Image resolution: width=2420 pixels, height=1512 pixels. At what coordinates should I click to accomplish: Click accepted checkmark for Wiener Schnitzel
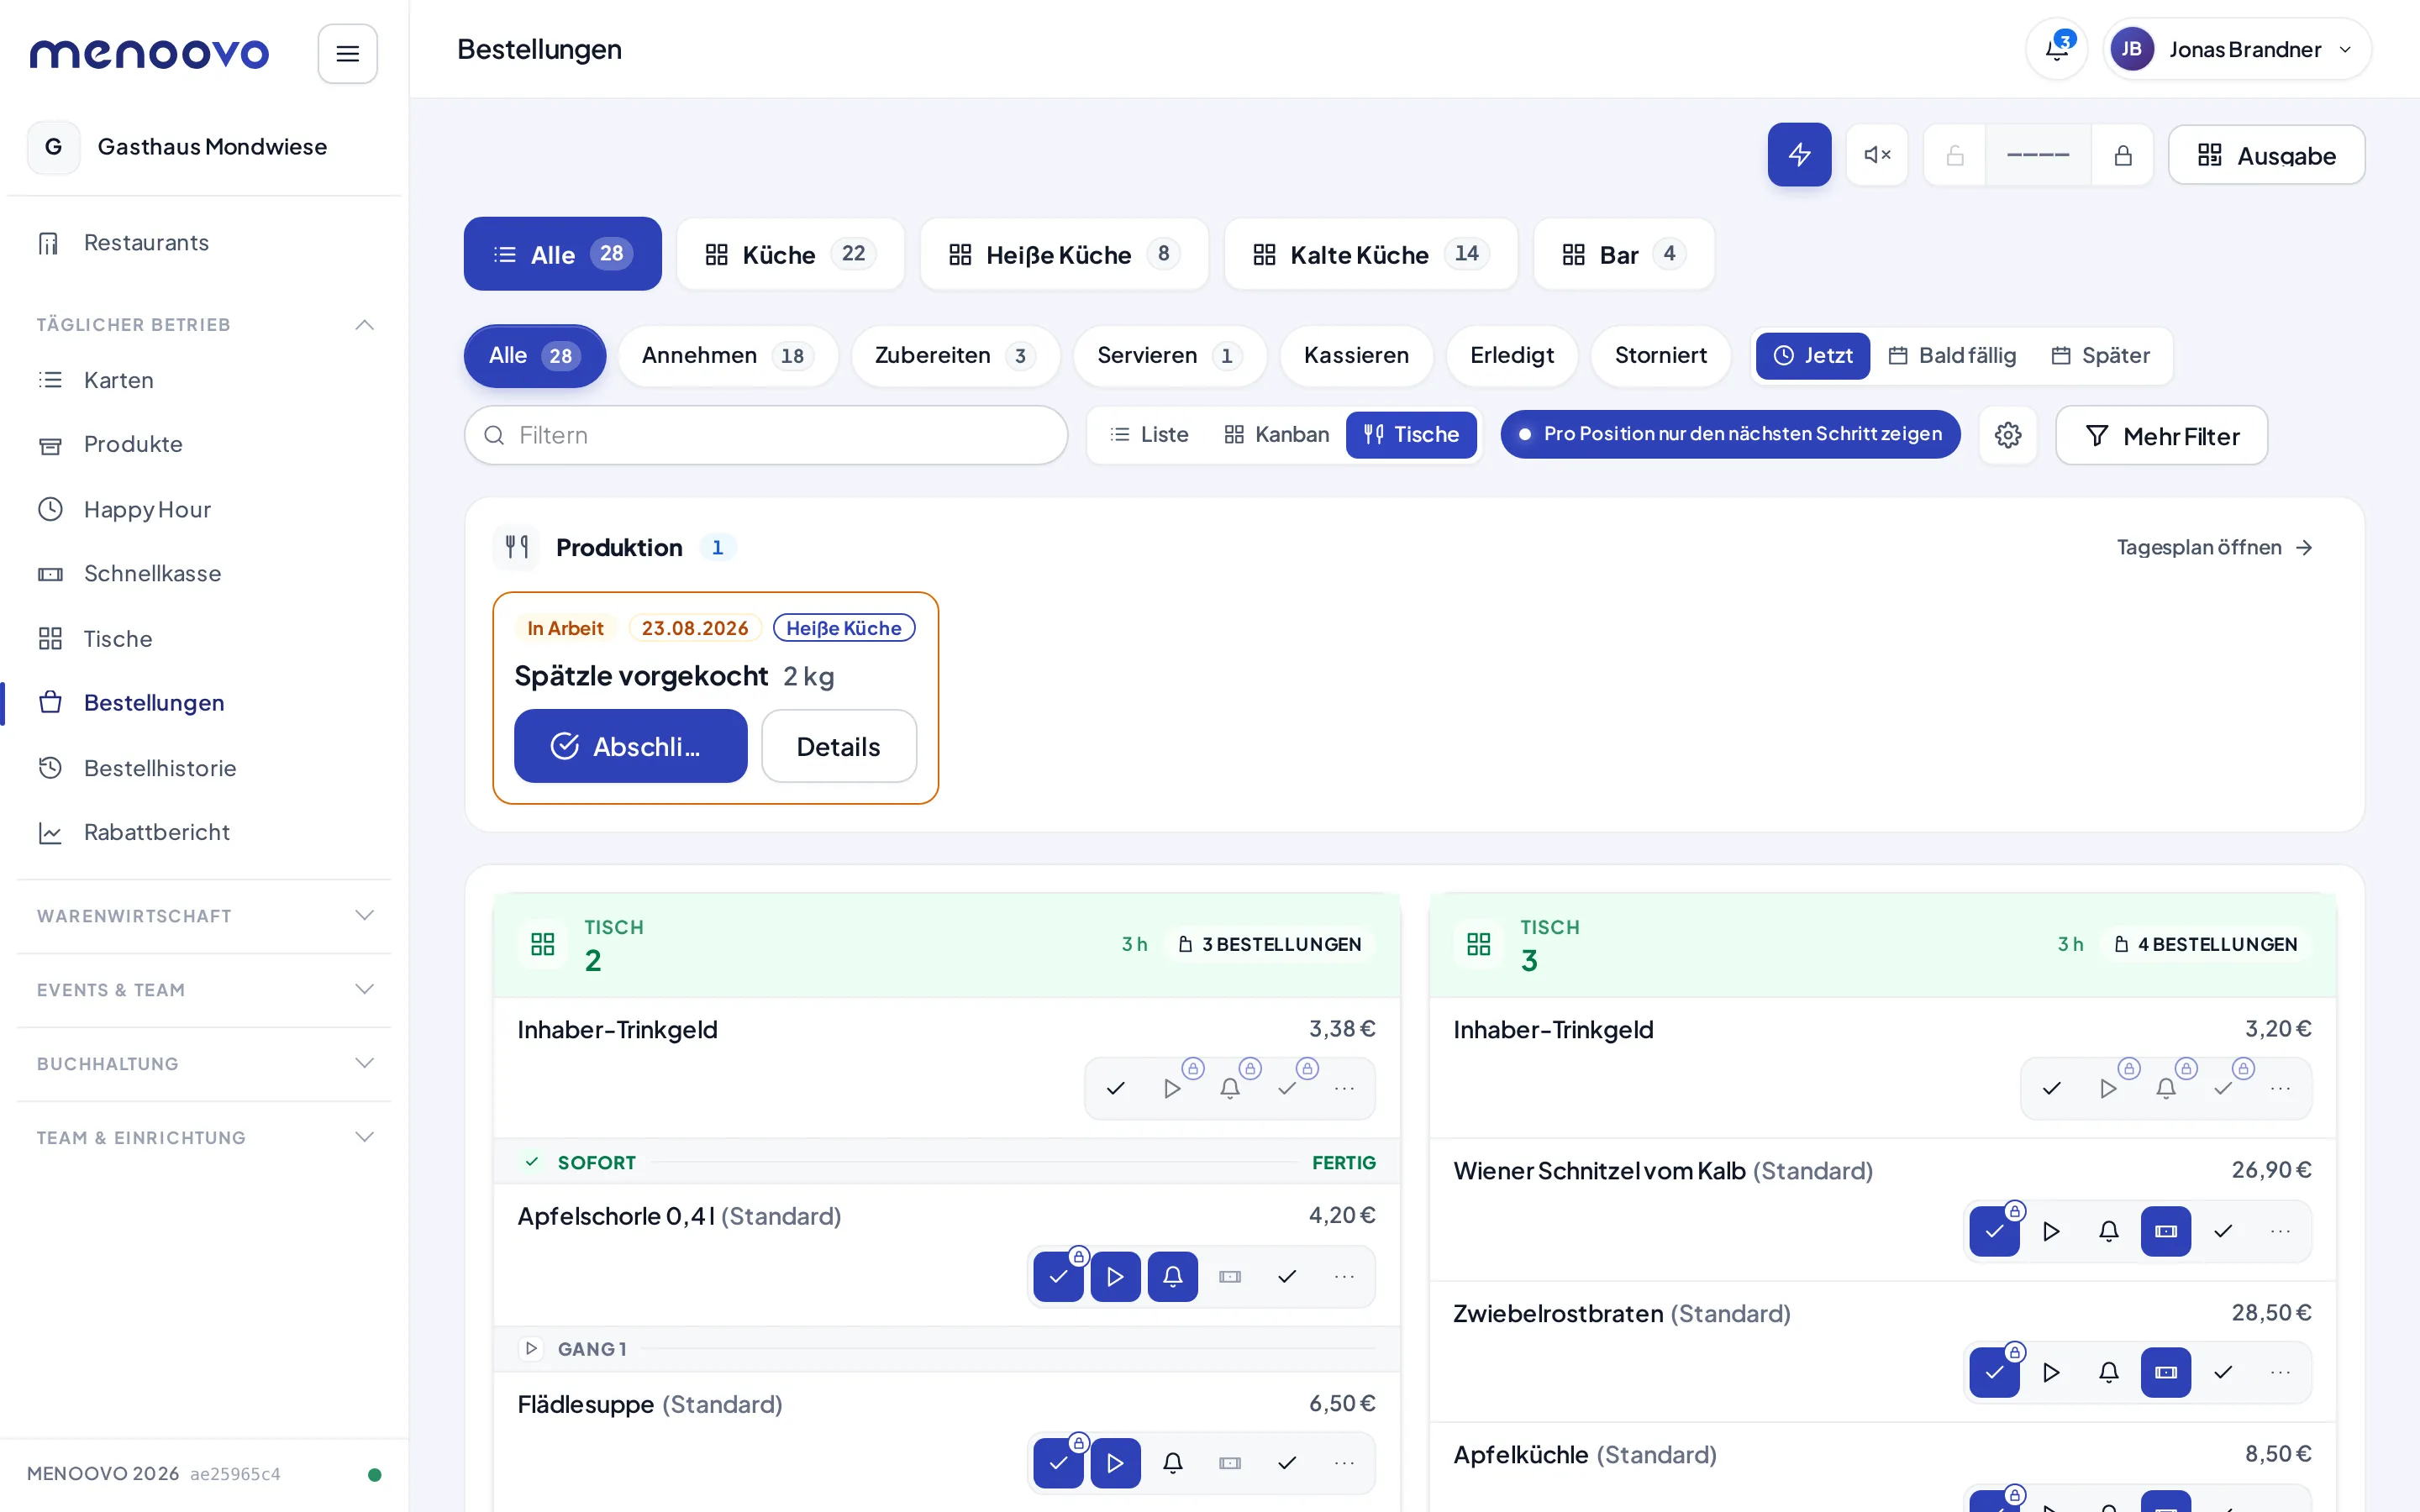point(1994,1231)
